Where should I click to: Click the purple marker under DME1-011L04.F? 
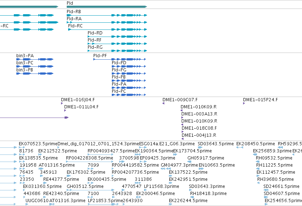(65, 110)
